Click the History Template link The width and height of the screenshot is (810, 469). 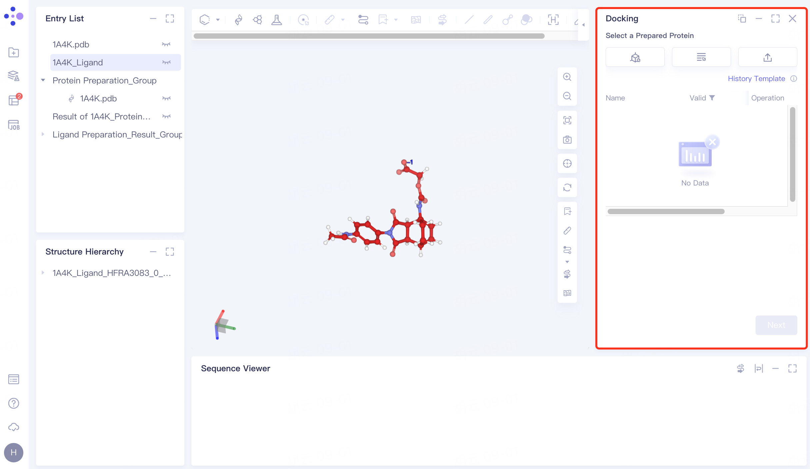[x=757, y=78]
